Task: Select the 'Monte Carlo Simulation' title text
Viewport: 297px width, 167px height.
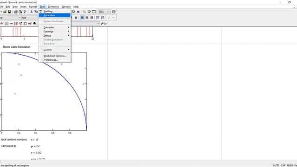Action: [x=17, y=47]
